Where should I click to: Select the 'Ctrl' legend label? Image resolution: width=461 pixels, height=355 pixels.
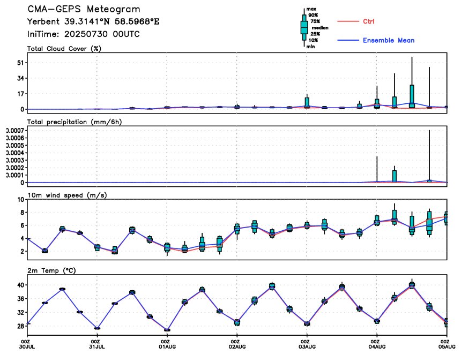click(369, 21)
